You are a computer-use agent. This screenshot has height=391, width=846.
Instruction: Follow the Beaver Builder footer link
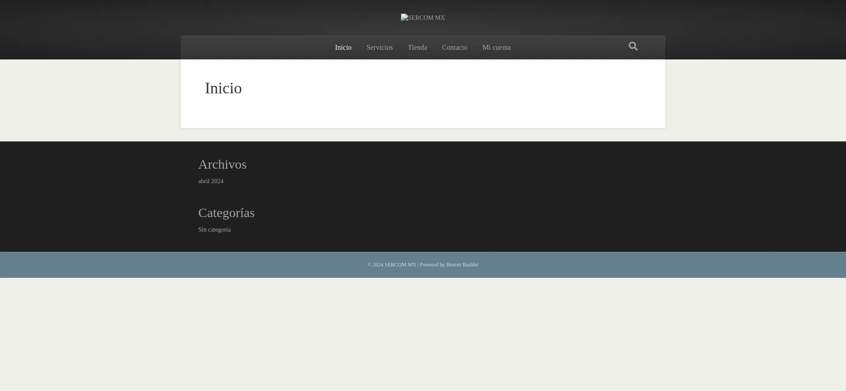(x=462, y=265)
